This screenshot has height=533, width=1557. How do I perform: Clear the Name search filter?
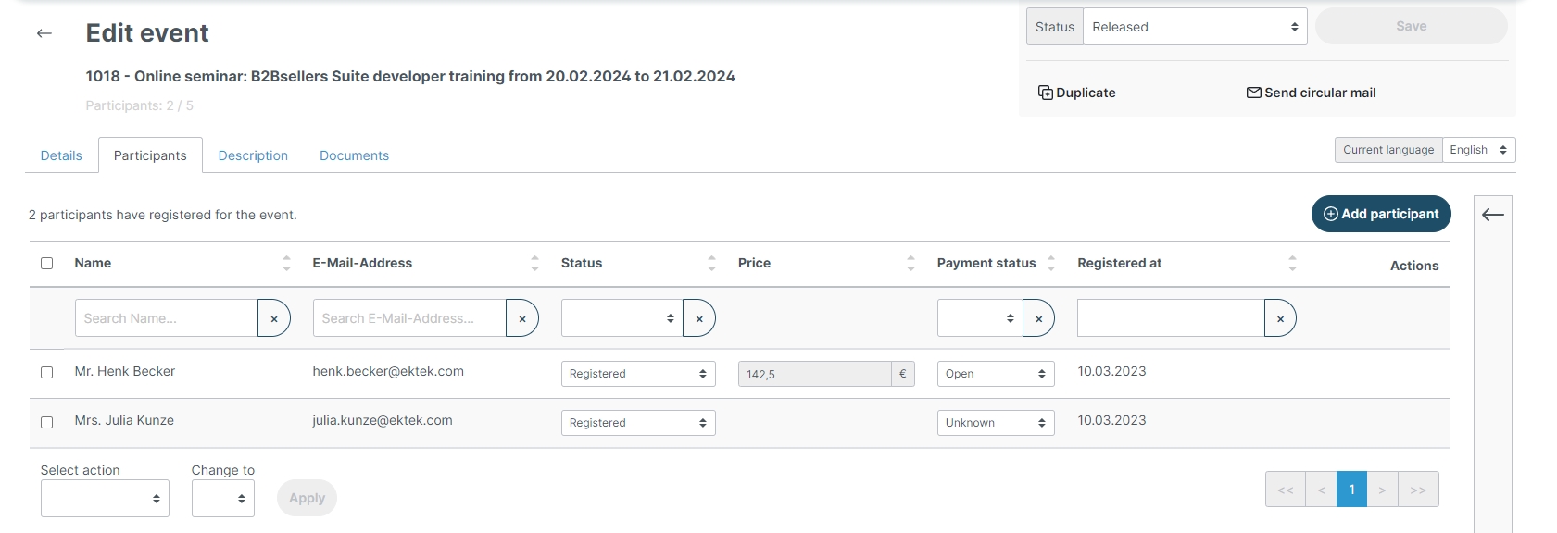click(x=274, y=318)
